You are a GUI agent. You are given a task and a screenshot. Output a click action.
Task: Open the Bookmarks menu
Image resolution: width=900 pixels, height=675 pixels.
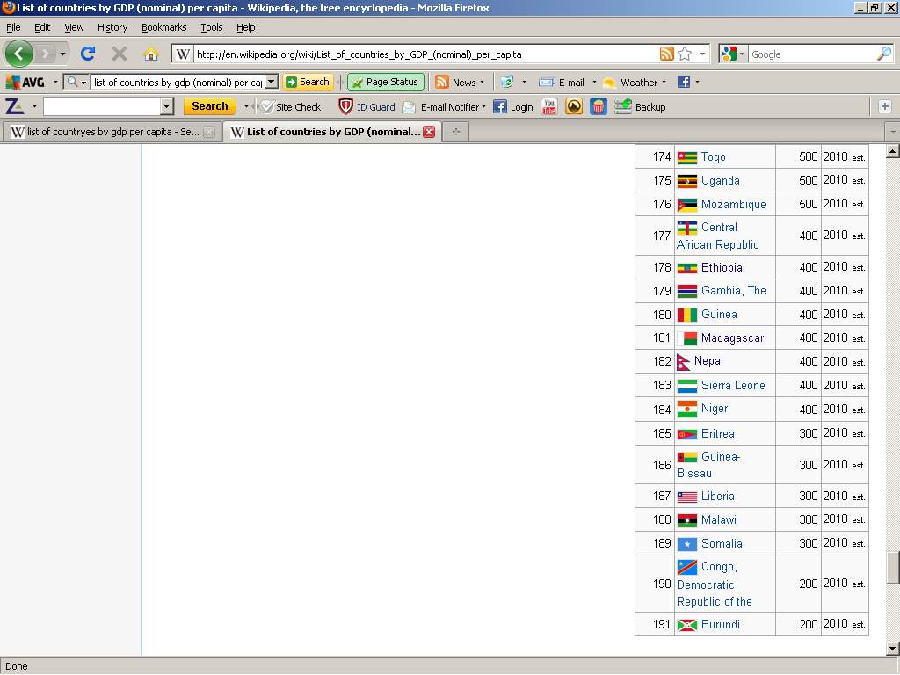pos(163,27)
